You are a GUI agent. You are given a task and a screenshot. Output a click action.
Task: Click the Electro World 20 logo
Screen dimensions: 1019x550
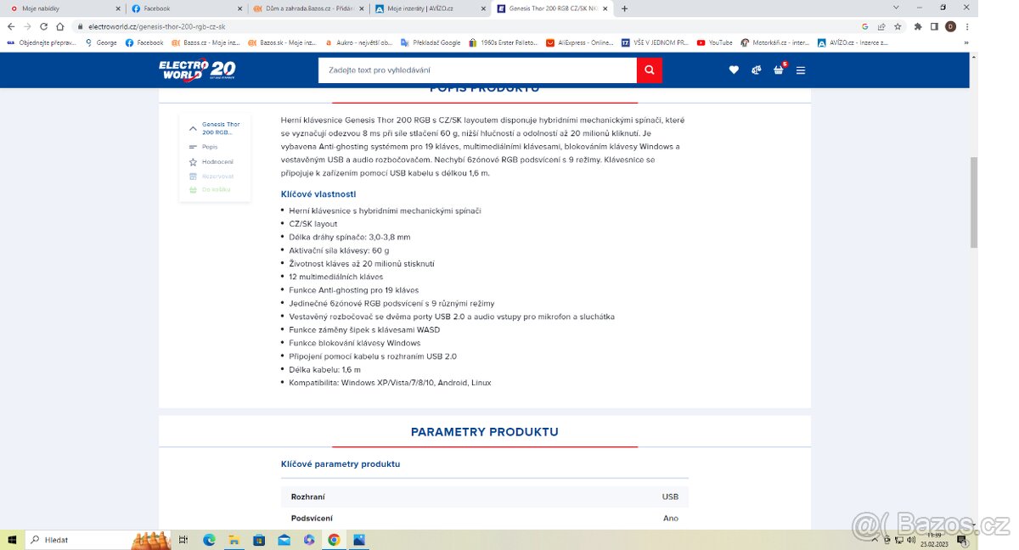tap(197, 69)
